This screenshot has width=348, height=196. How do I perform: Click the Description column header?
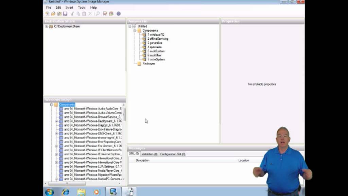click(x=142, y=161)
